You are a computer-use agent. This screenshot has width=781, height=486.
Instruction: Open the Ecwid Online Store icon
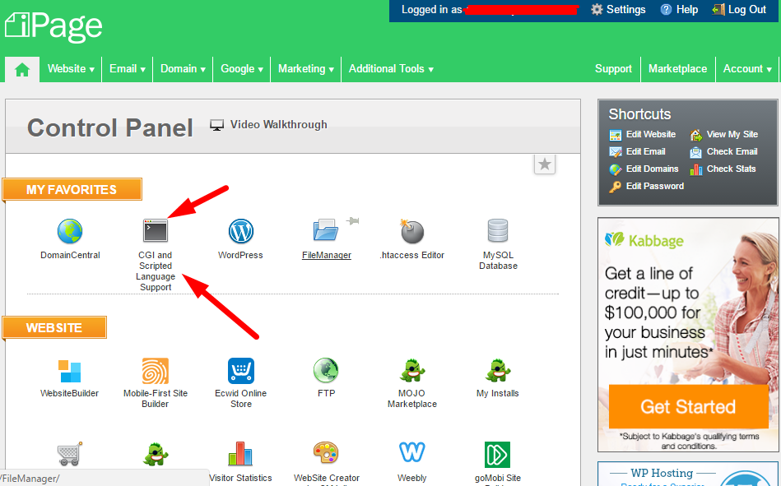(241, 371)
